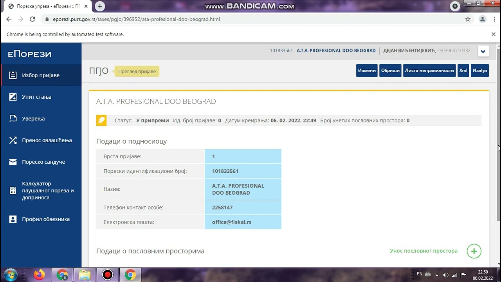Click Chrome's tab search dropdown circle
501x282 pixels.
click(x=455, y=6)
